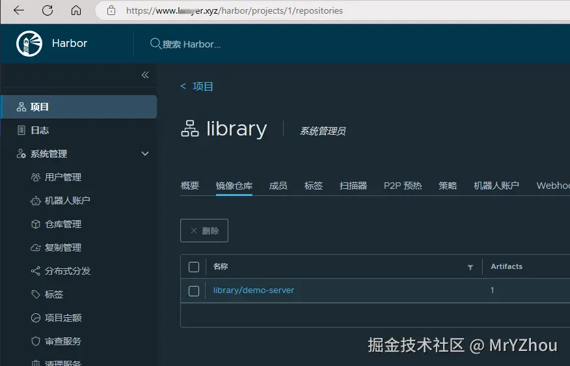Open the 策略 tab

point(448,186)
